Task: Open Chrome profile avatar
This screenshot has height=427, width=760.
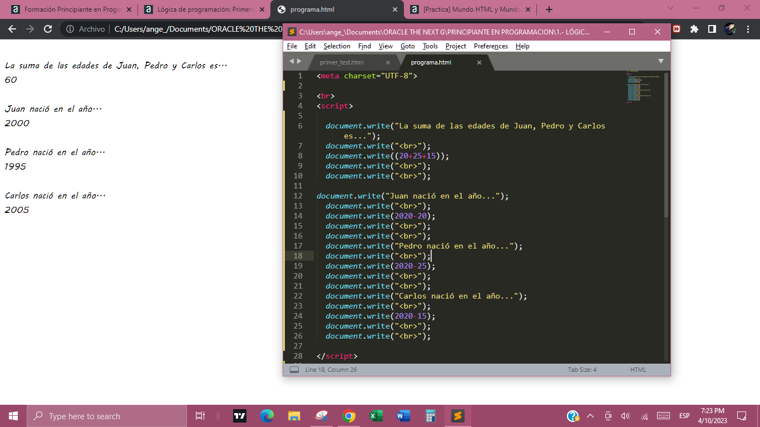Action: pos(730,29)
